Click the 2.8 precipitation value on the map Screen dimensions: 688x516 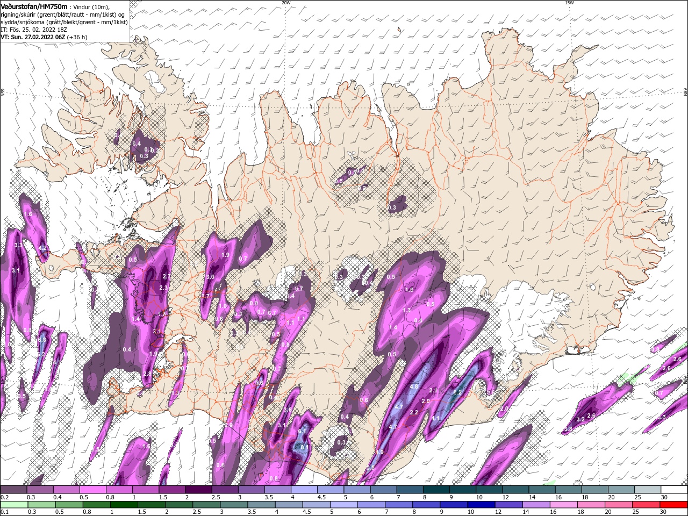[x=147, y=374]
